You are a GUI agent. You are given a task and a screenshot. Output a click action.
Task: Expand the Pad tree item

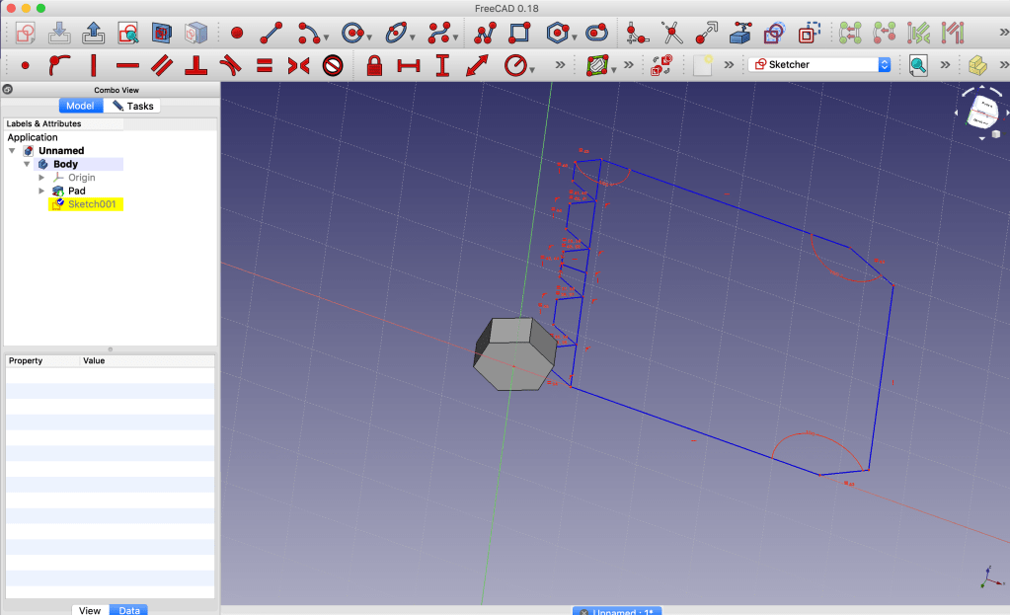(x=41, y=191)
